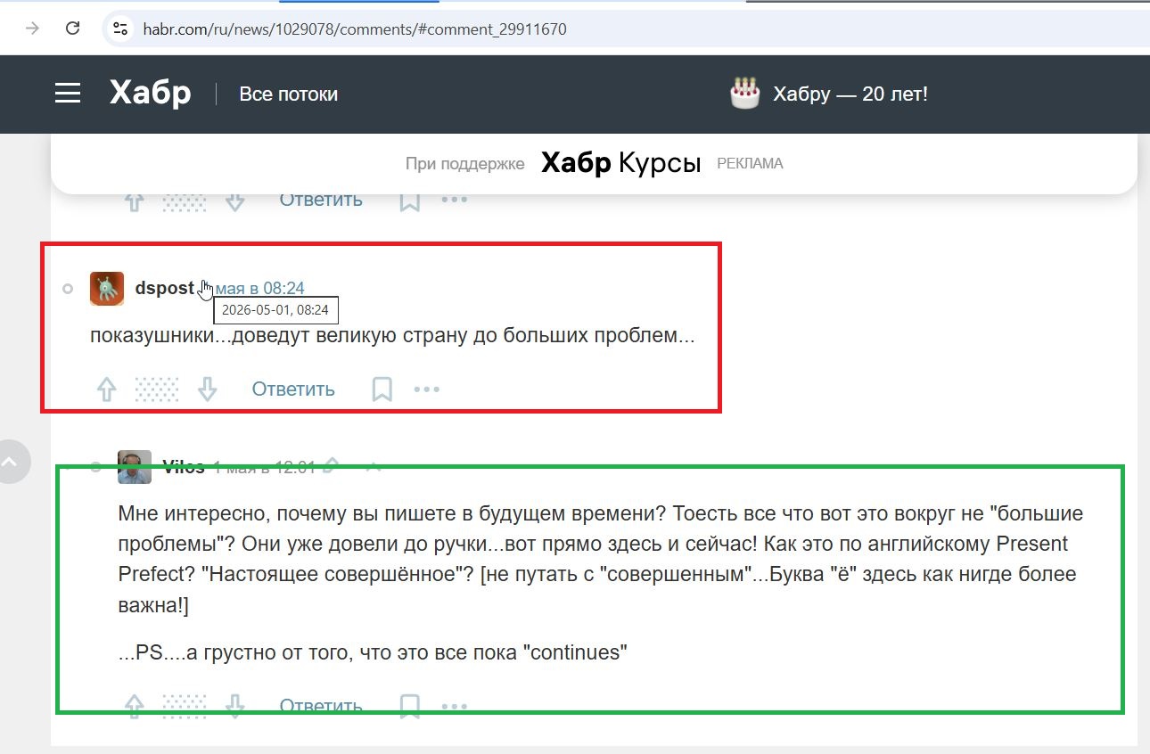Image resolution: width=1150 pixels, height=754 pixels.
Task: Click dspost comment text показушники
Action: click(x=392, y=337)
